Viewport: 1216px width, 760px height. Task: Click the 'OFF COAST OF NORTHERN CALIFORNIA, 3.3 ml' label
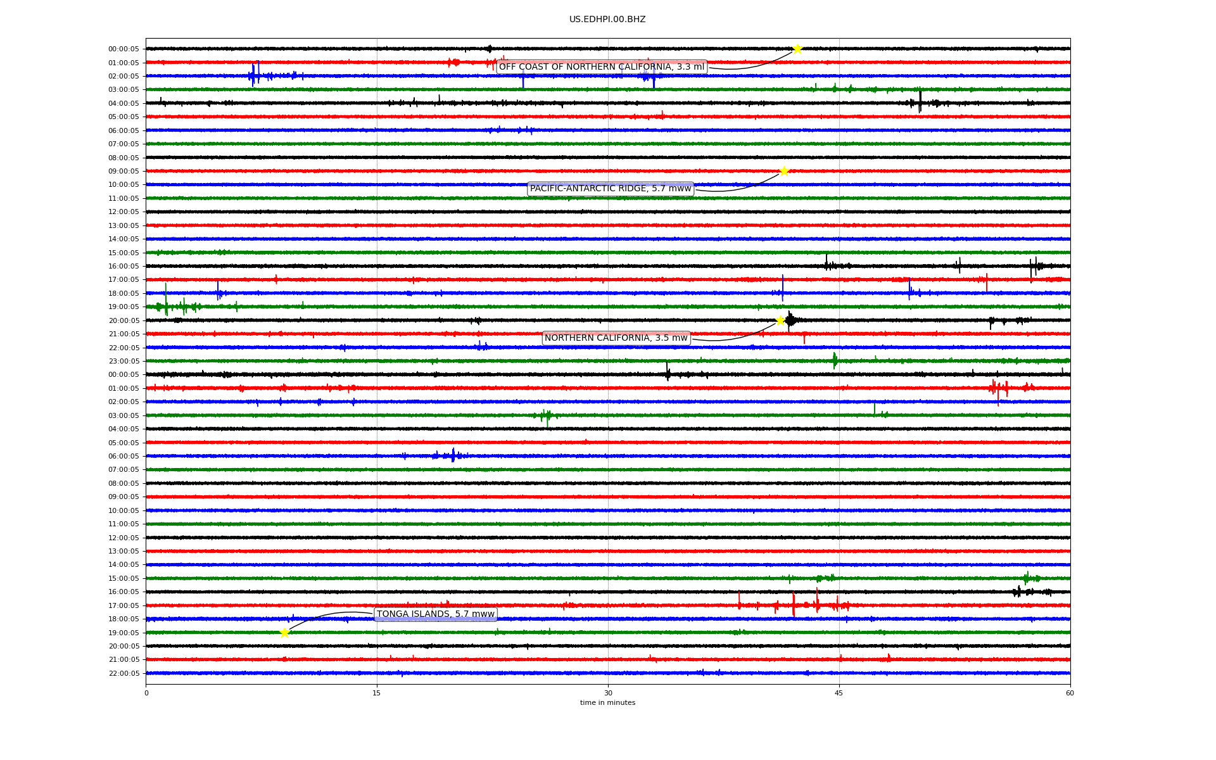[601, 67]
